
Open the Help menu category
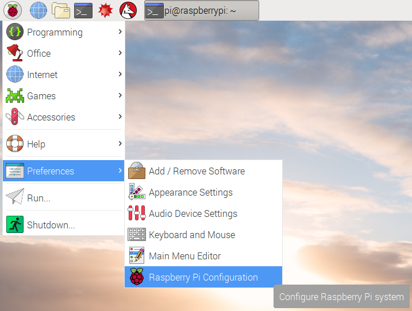[x=63, y=143]
